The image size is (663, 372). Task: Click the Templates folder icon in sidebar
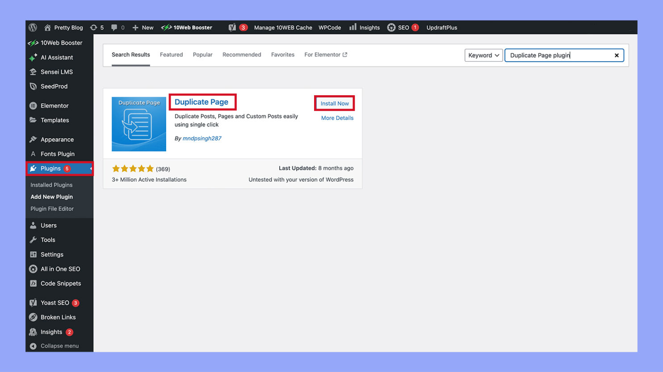pyautogui.click(x=33, y=120)
